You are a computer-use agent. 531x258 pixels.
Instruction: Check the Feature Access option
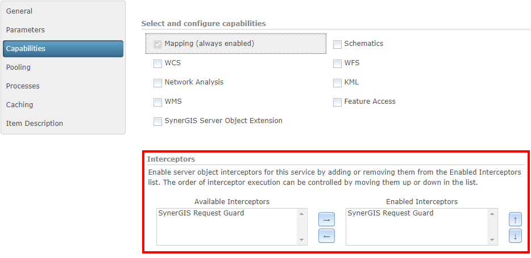tap(337, 102)
